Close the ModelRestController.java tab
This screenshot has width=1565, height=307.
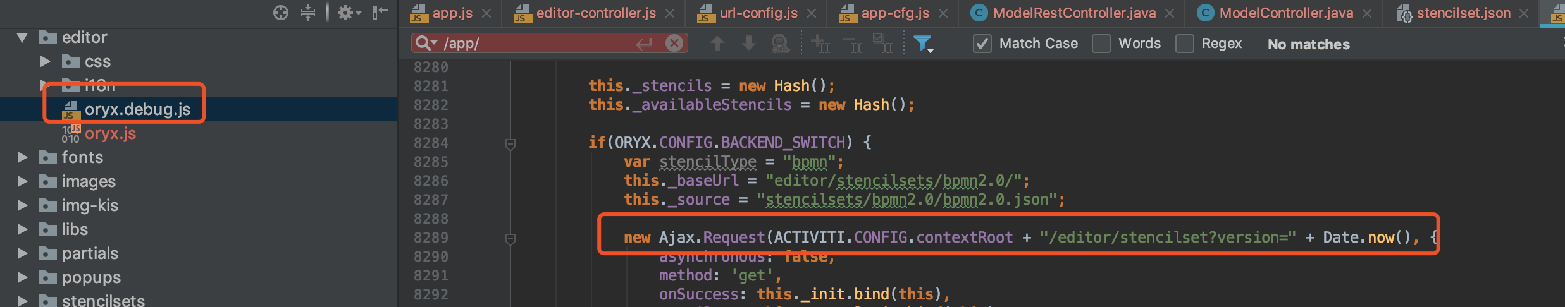(x=1170, y=13)
